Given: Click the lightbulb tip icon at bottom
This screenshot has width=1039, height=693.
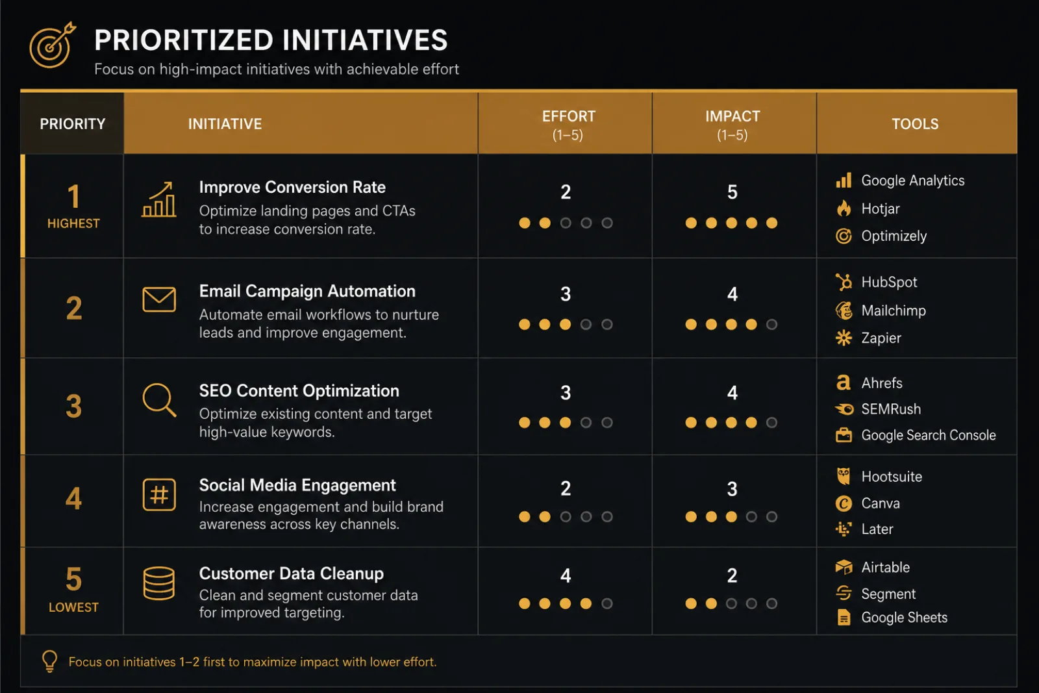Looking at the screenshot, I should 49,662.
